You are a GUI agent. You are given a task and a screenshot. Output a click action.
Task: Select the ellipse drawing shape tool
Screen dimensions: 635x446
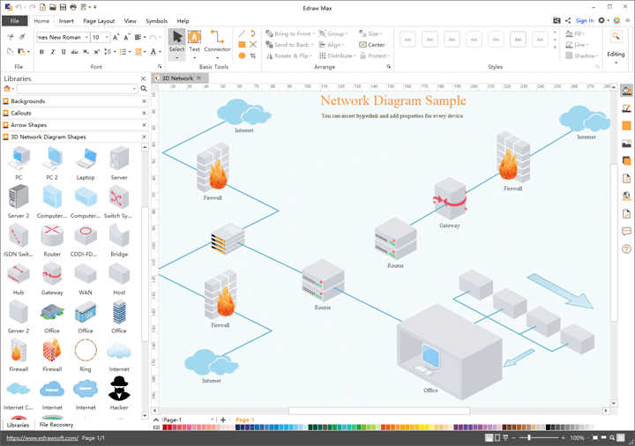pos(242,56)
